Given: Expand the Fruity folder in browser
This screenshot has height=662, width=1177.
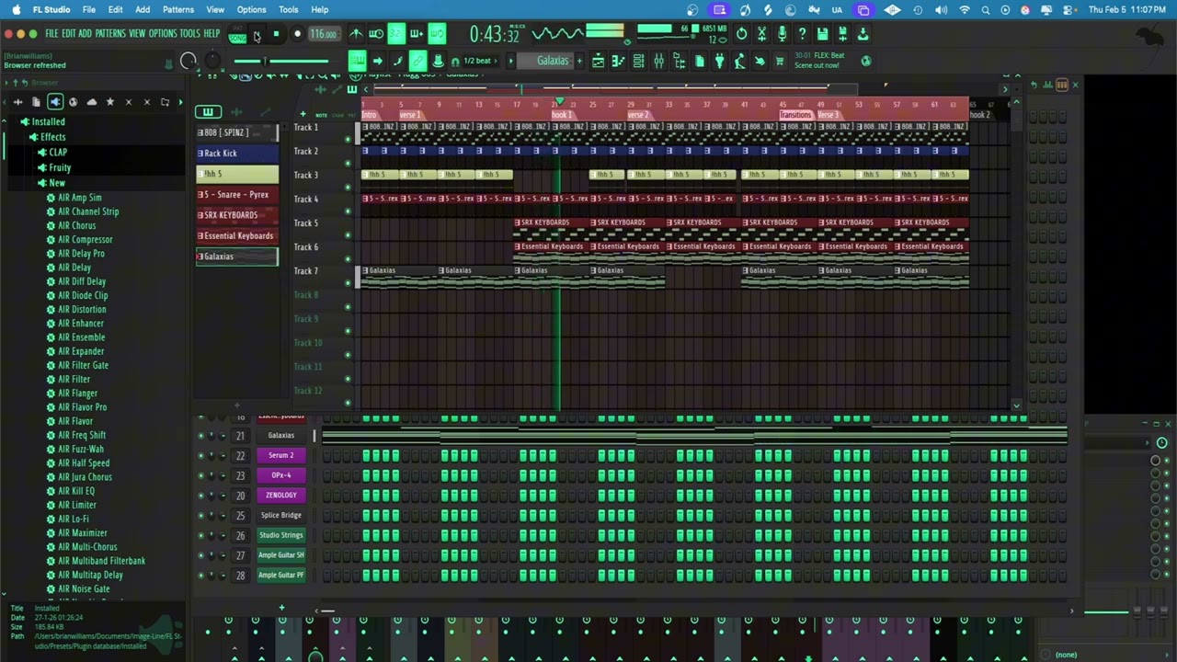Looking at the screenshot, I should tap(55, 168).
